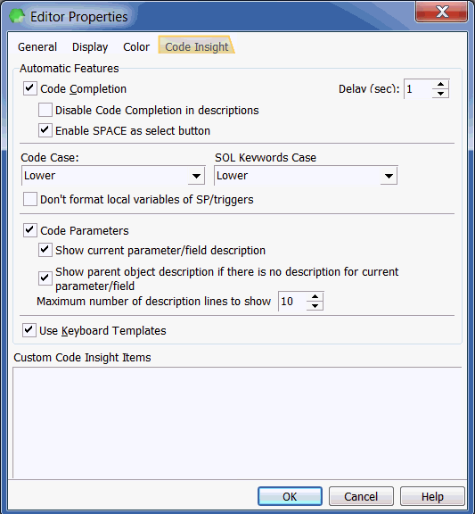Uncheck Show current parameter/field description

tap(45, 250)
